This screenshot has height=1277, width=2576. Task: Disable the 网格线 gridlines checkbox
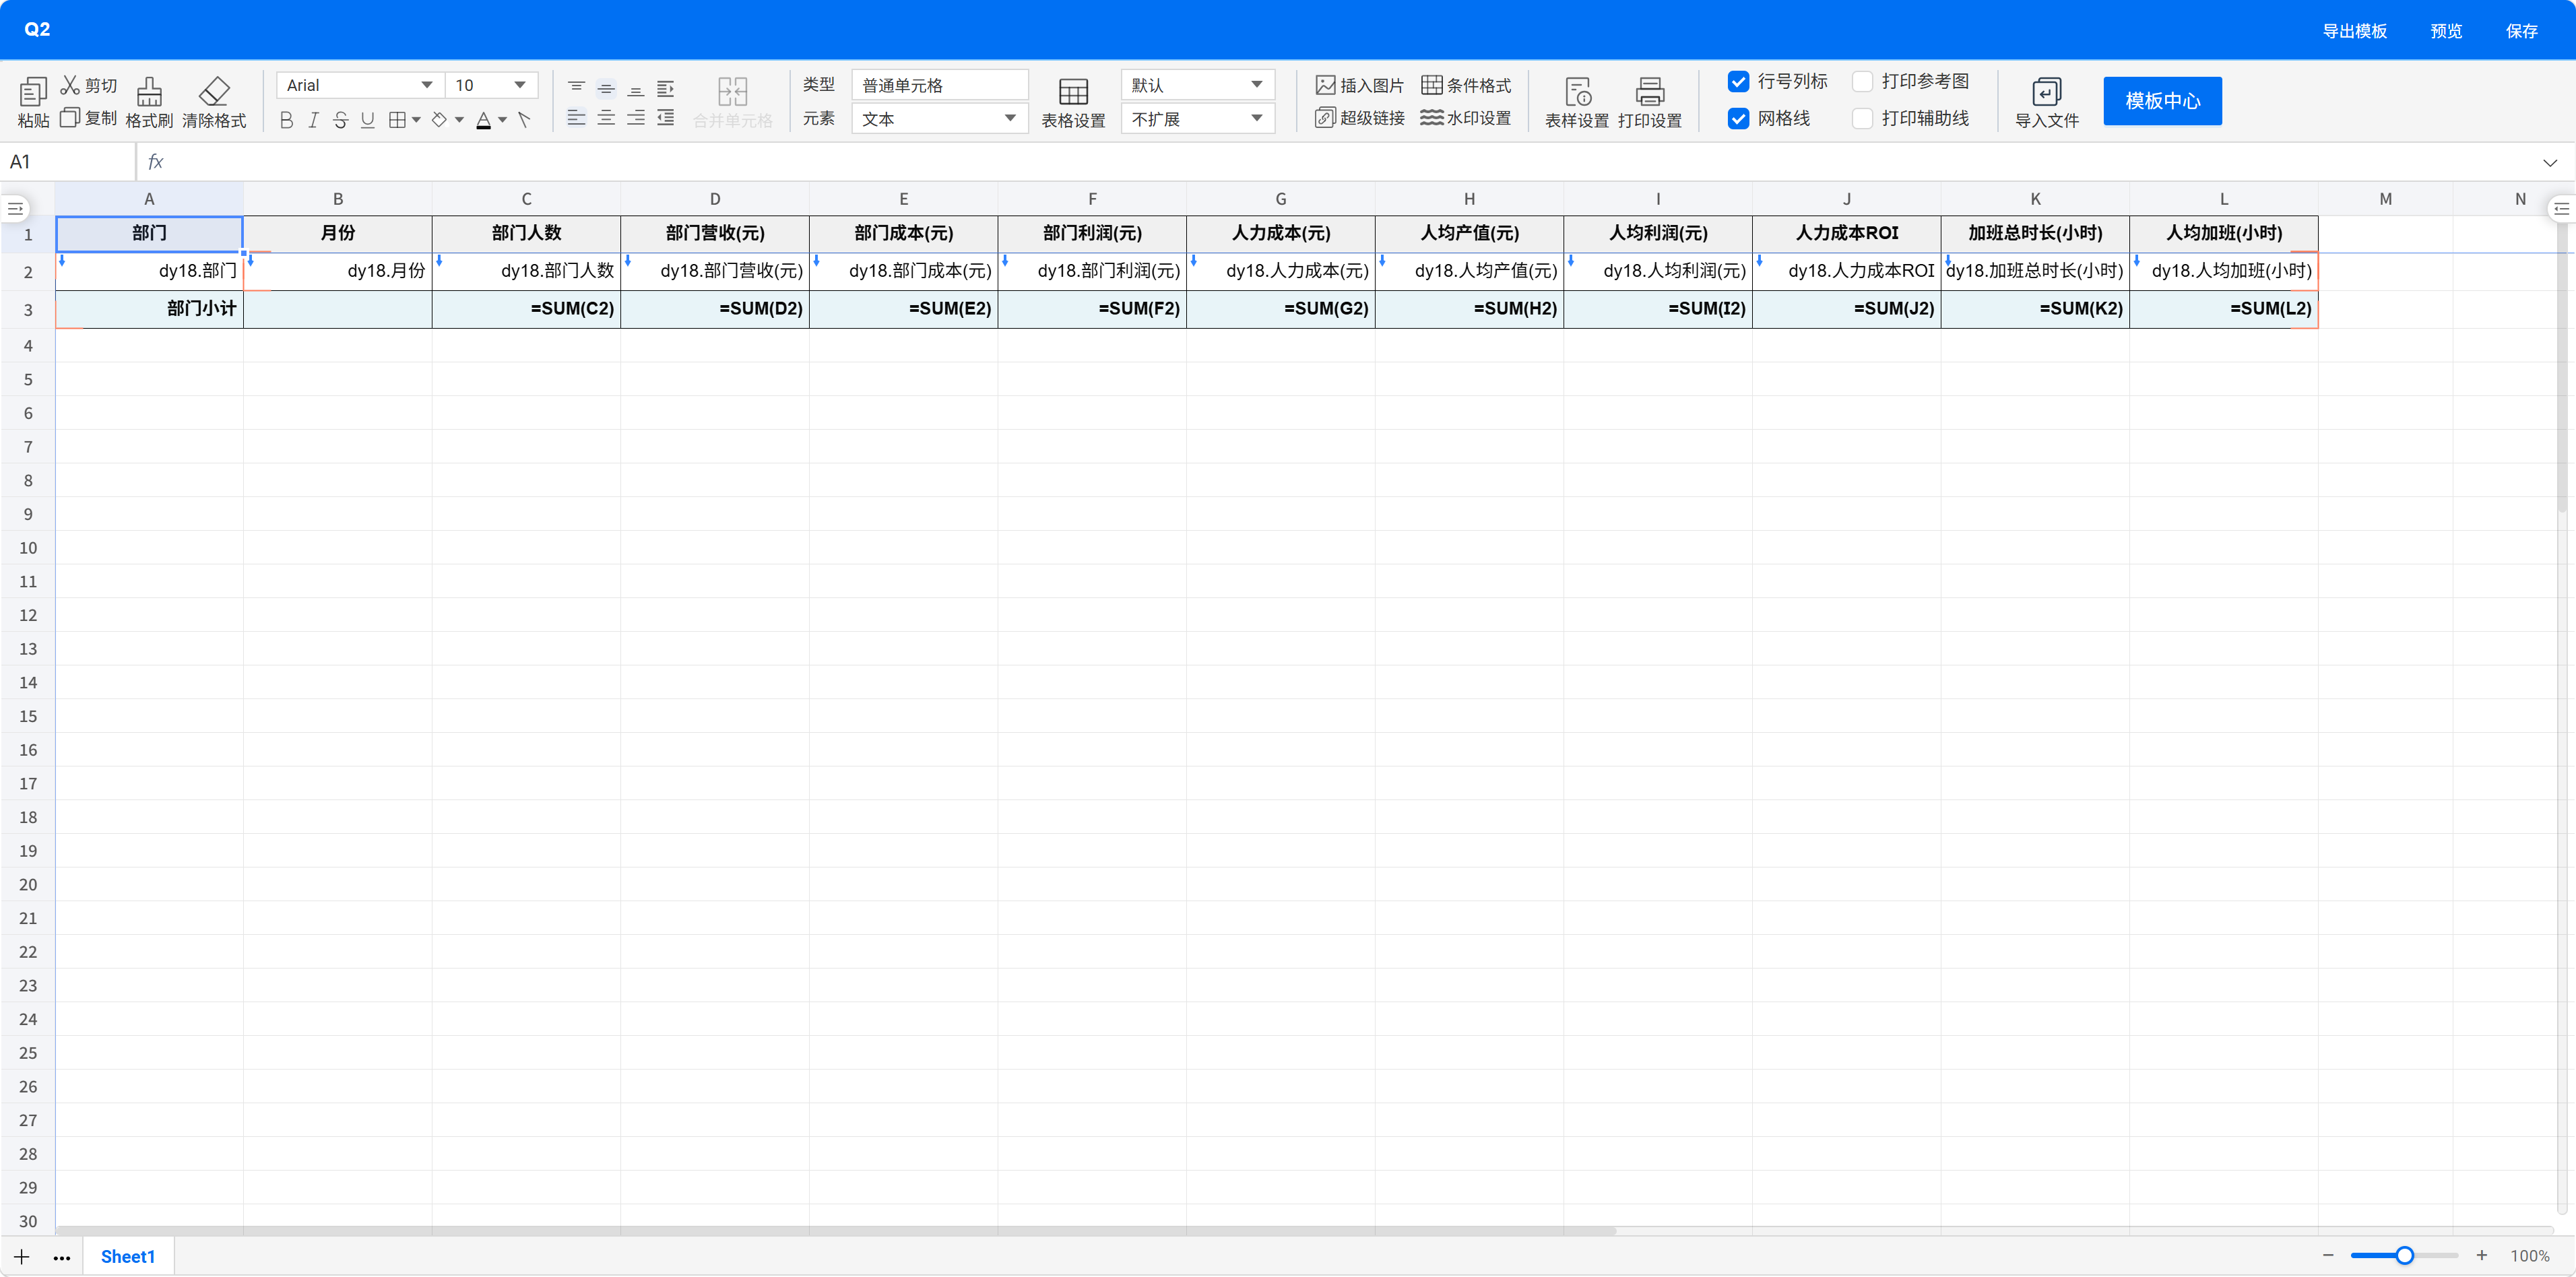coord(1738,119)
